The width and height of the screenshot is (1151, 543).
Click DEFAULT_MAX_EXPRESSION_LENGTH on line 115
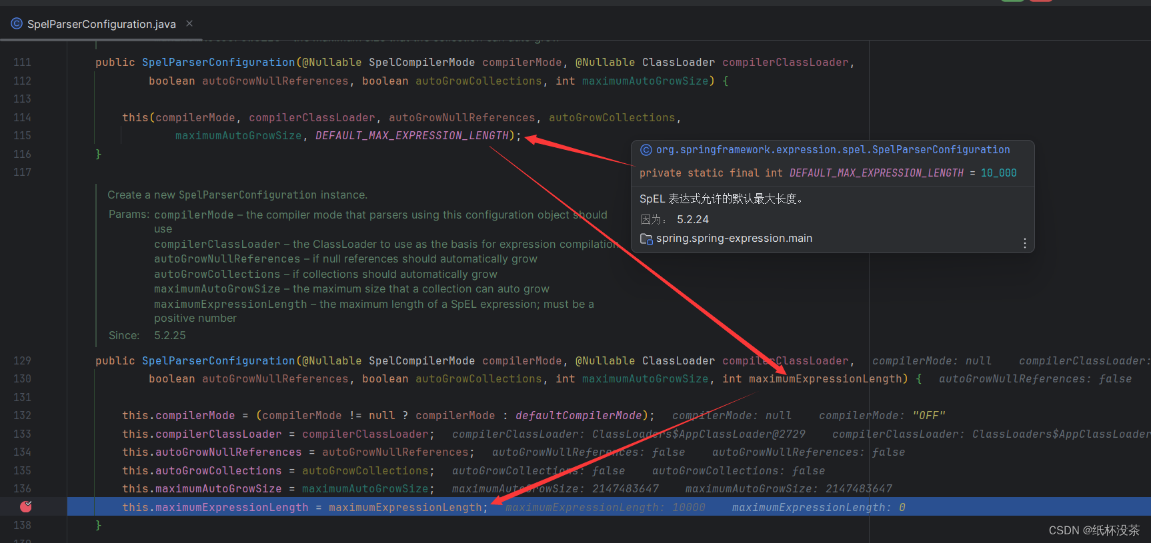pos(411,136)
